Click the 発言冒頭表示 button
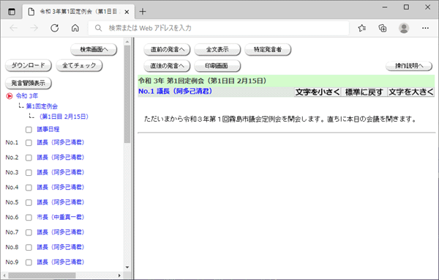 [x=29, y=83]
